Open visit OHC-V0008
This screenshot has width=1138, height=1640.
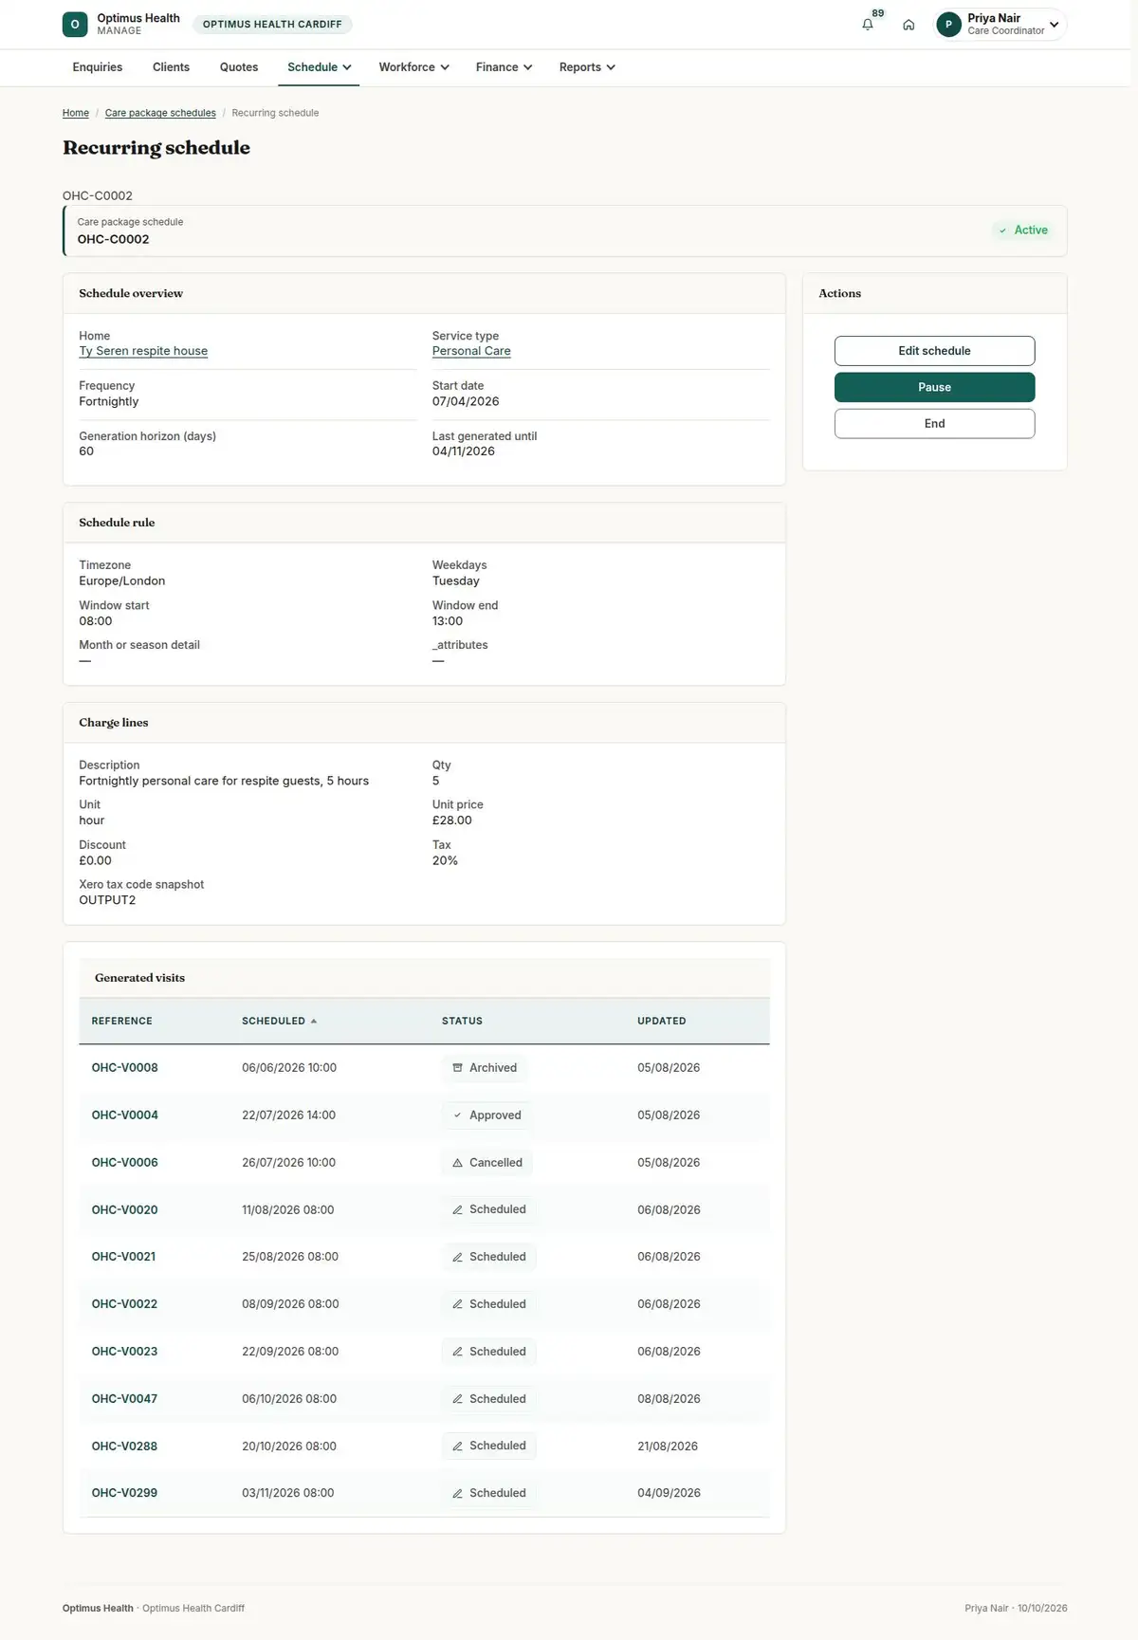124,1068
